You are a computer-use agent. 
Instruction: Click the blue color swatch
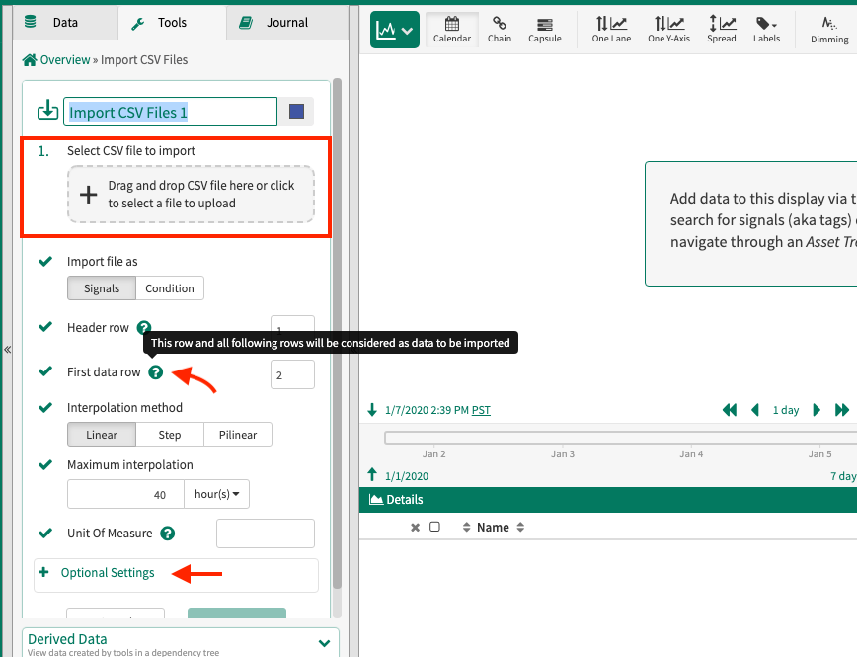296,112
